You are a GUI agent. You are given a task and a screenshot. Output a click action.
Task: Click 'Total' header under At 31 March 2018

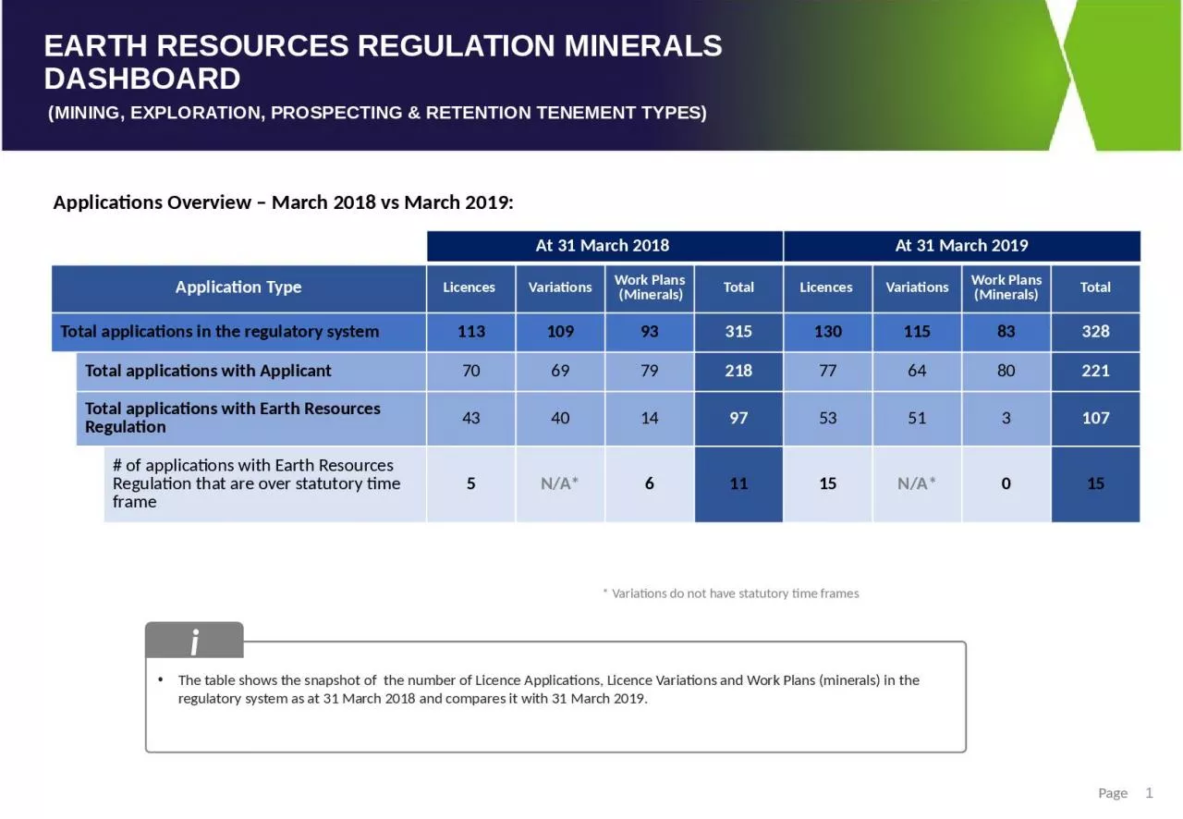(x=738, y=287)
